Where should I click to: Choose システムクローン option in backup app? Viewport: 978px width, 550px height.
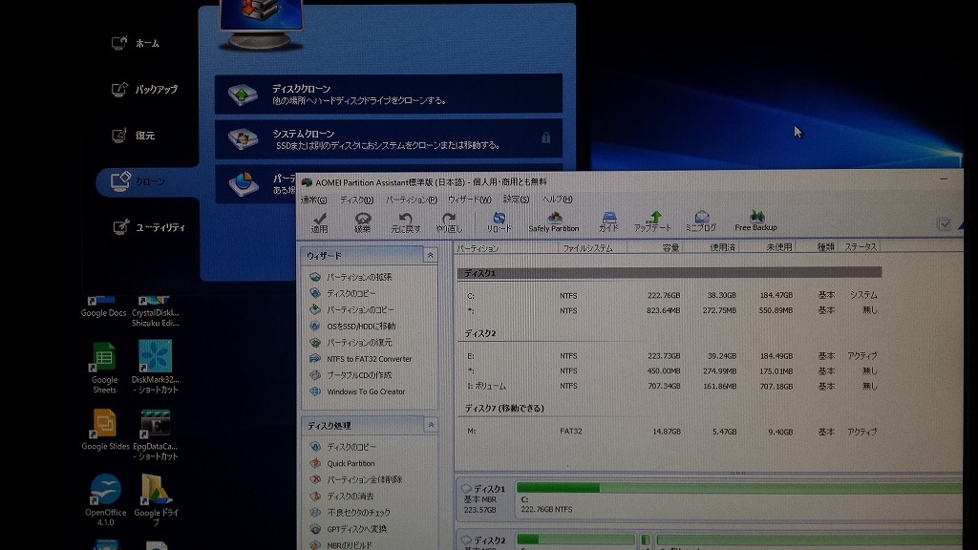point(389,138)
